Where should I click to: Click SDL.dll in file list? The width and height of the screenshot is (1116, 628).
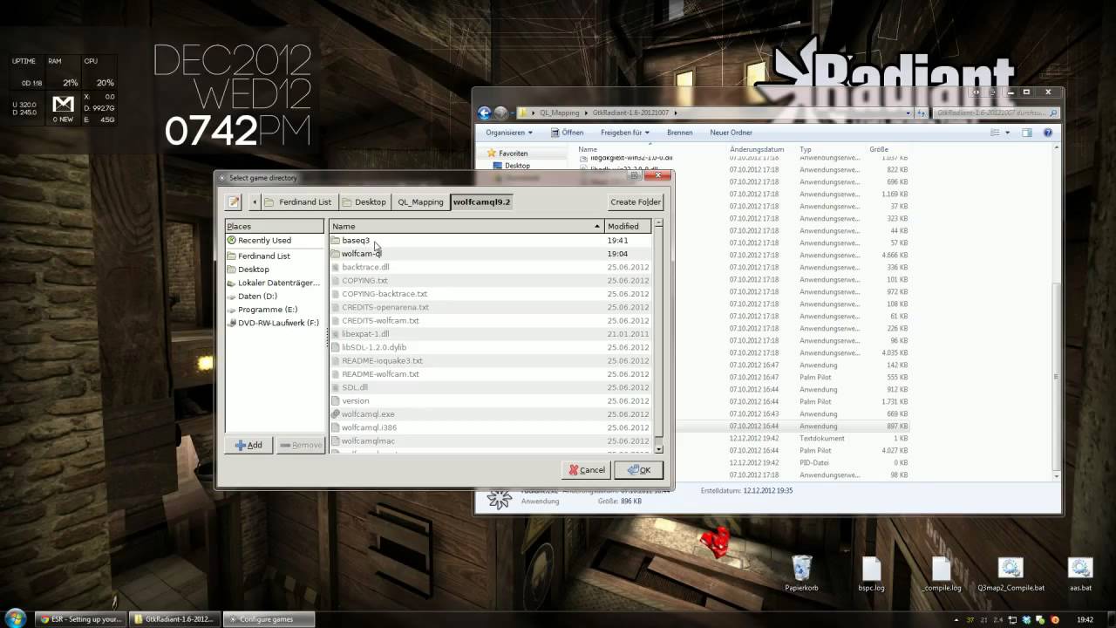point(490,387)
